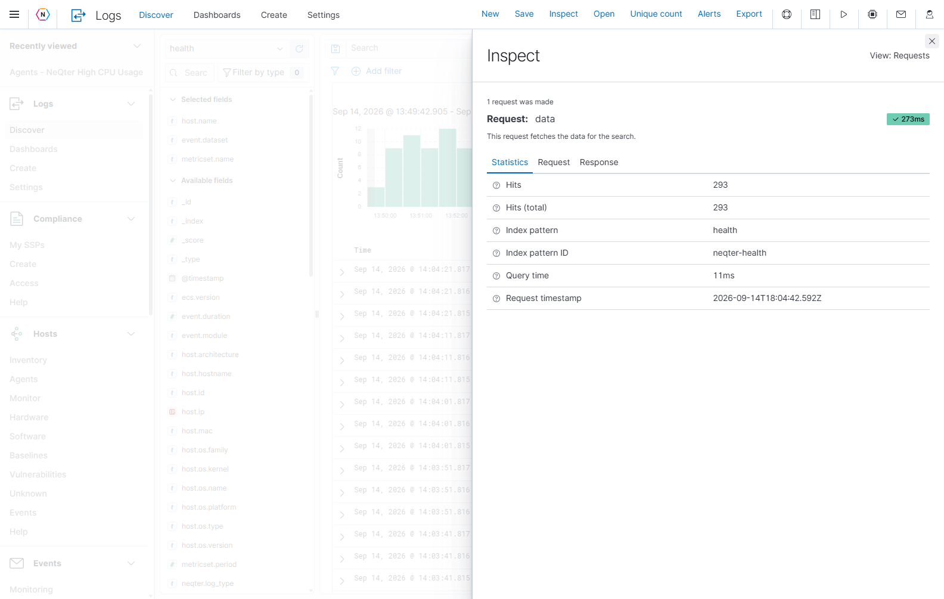Click Filter by type button

point(262,72)
